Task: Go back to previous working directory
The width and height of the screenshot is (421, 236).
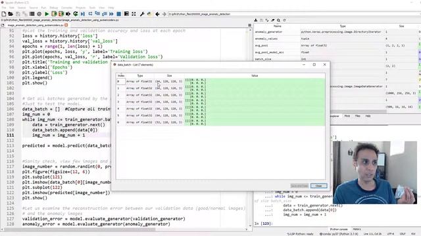Action: 157,14
